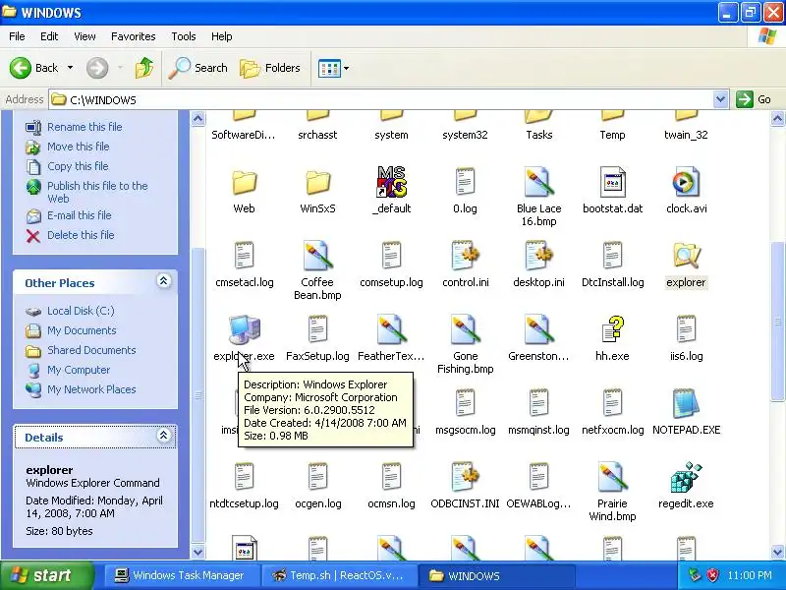Select the control.ini settings file
The height and width of the screenshot is (590, 786).
pos(465,256)
